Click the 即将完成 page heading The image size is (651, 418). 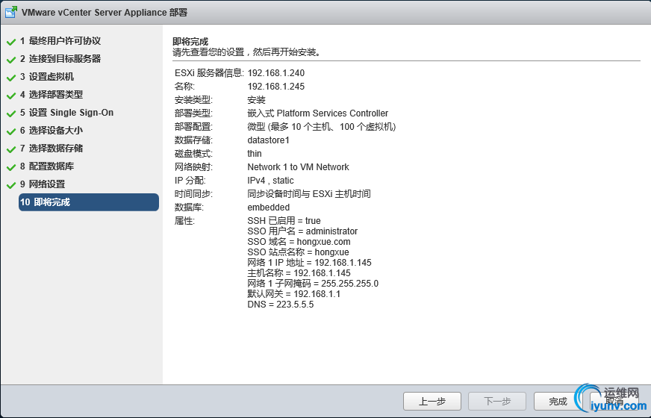(x=190, y=42)
